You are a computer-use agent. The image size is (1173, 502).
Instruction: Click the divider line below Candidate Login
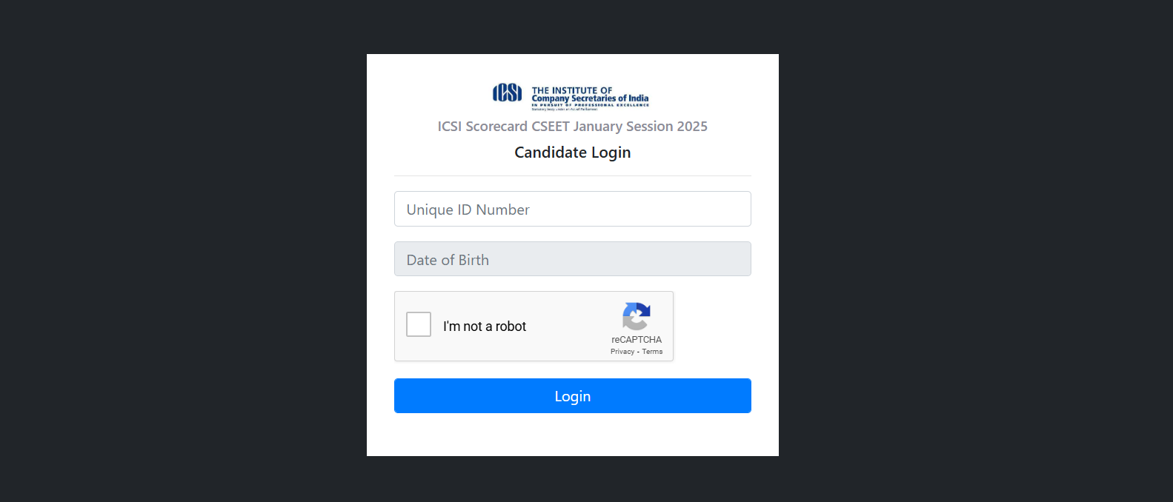click(x=573, y=176)
